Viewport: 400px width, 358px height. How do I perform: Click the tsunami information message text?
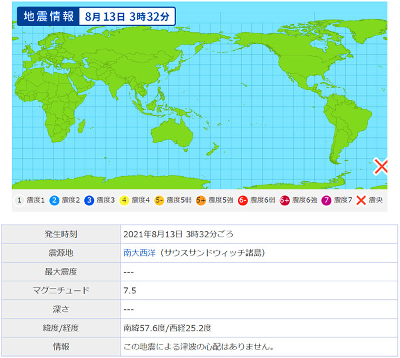tap(199, 347)
